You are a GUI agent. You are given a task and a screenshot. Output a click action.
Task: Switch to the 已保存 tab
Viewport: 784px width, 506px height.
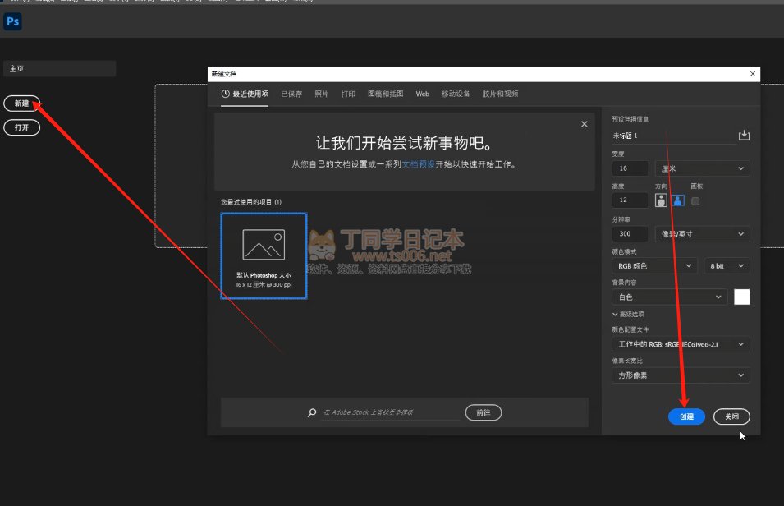pyautogui.click(x=291, y=94)
